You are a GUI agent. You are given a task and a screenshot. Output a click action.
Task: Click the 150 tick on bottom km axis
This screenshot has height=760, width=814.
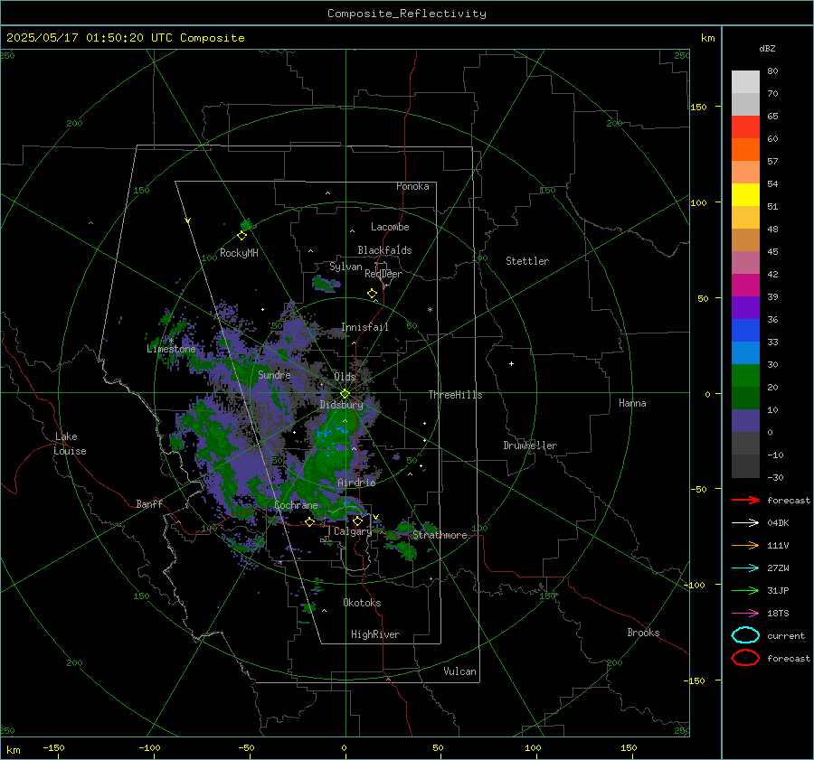pos(629,747)
